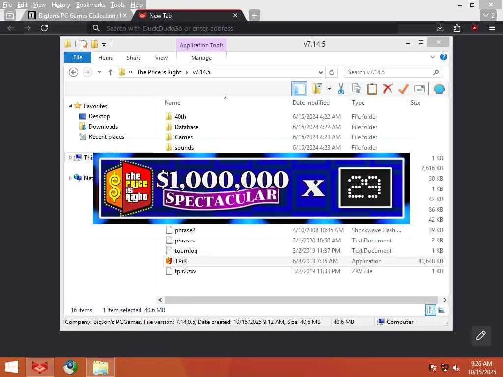503x377 pixels.
Task: Sort by the Name column header
Action: (172, 102)
